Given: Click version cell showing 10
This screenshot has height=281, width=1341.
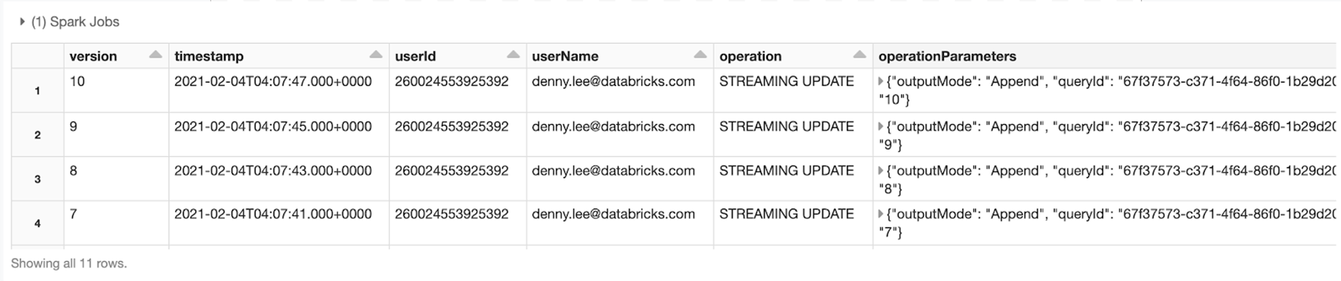Looking at the screenshot, I should click(77, 82).
